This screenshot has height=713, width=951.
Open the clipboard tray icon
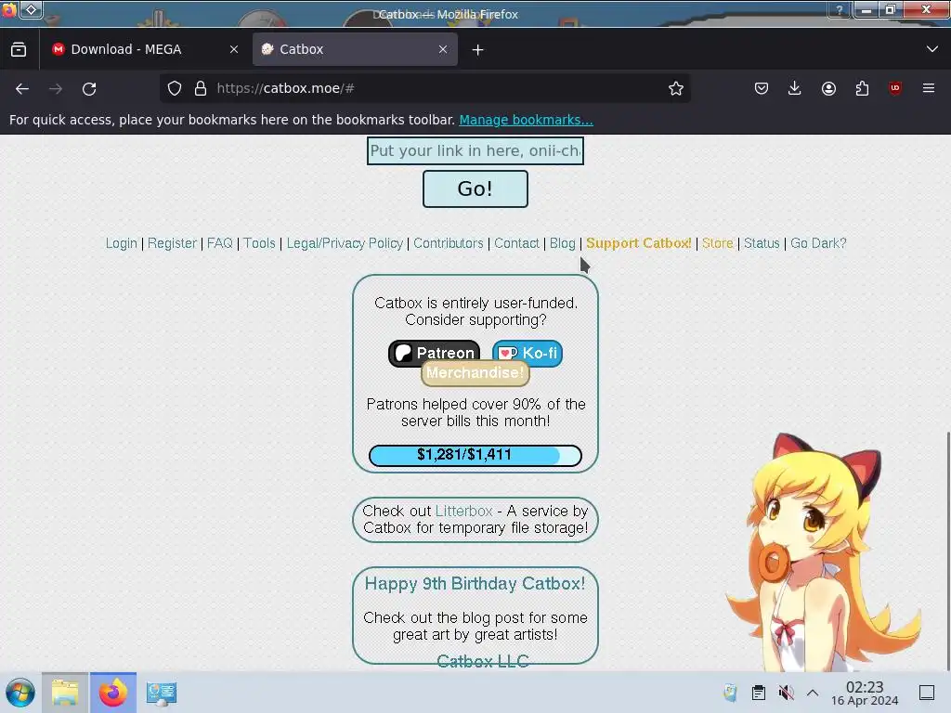click(758, 693)
